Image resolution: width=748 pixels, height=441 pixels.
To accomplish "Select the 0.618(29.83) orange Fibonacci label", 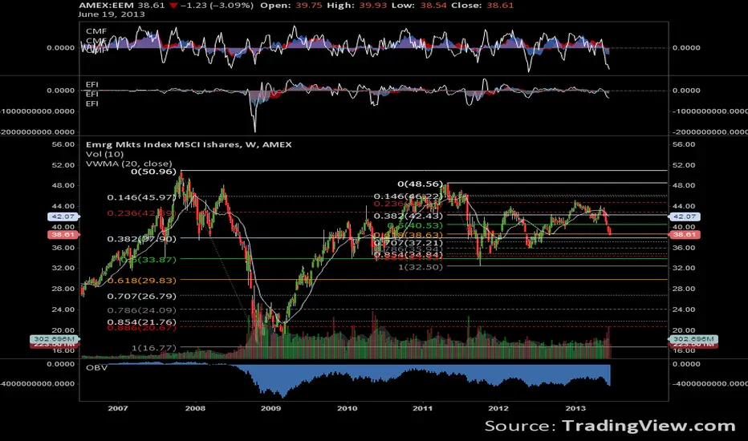I will [142, 281].
